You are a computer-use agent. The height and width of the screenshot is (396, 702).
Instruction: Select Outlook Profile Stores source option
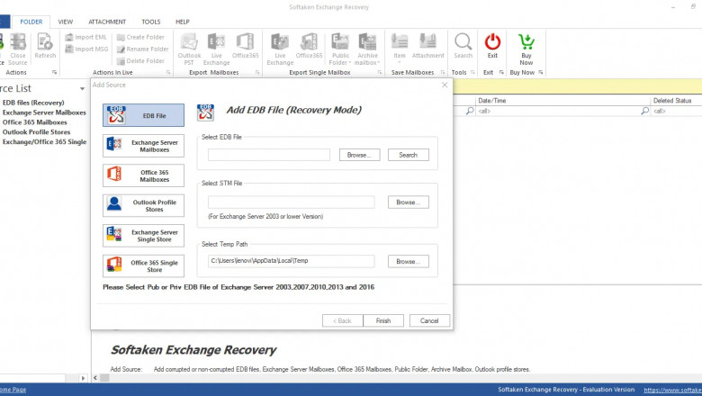[143, 206]
